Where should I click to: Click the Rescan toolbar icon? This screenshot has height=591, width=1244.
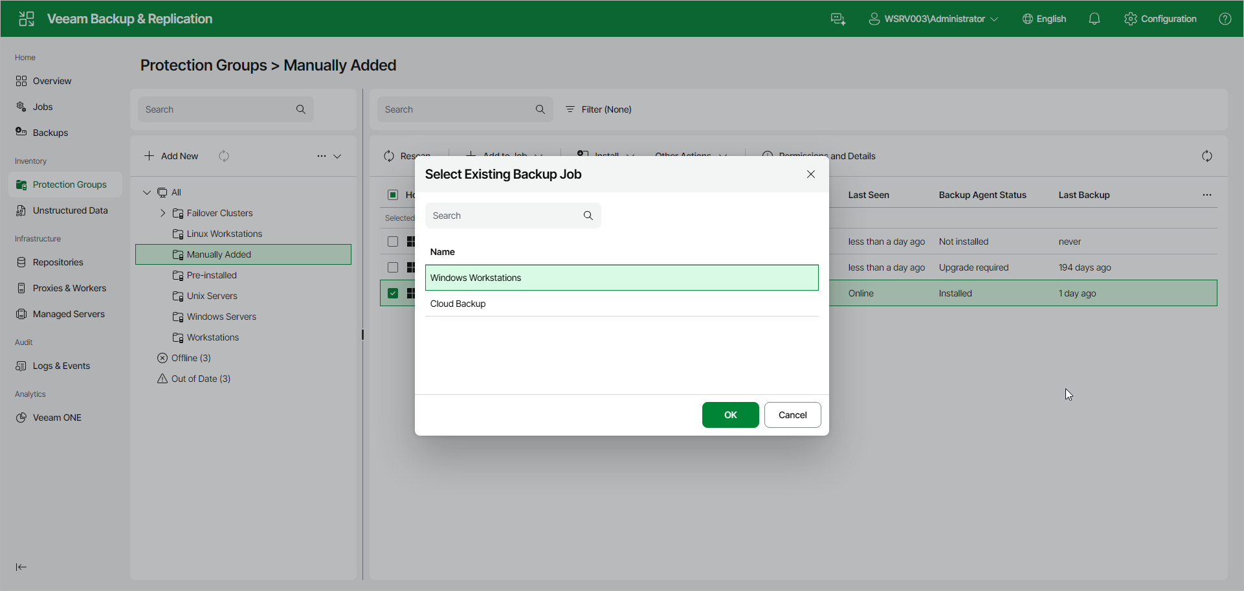(389, 156)
